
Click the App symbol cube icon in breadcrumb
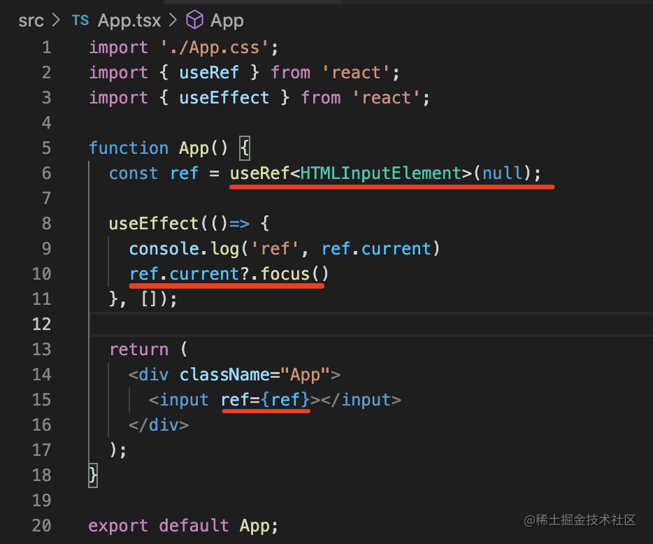(194, 20)
